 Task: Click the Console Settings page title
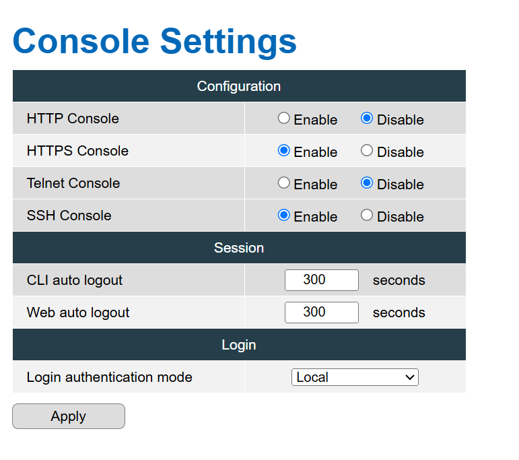click(155, 41)
